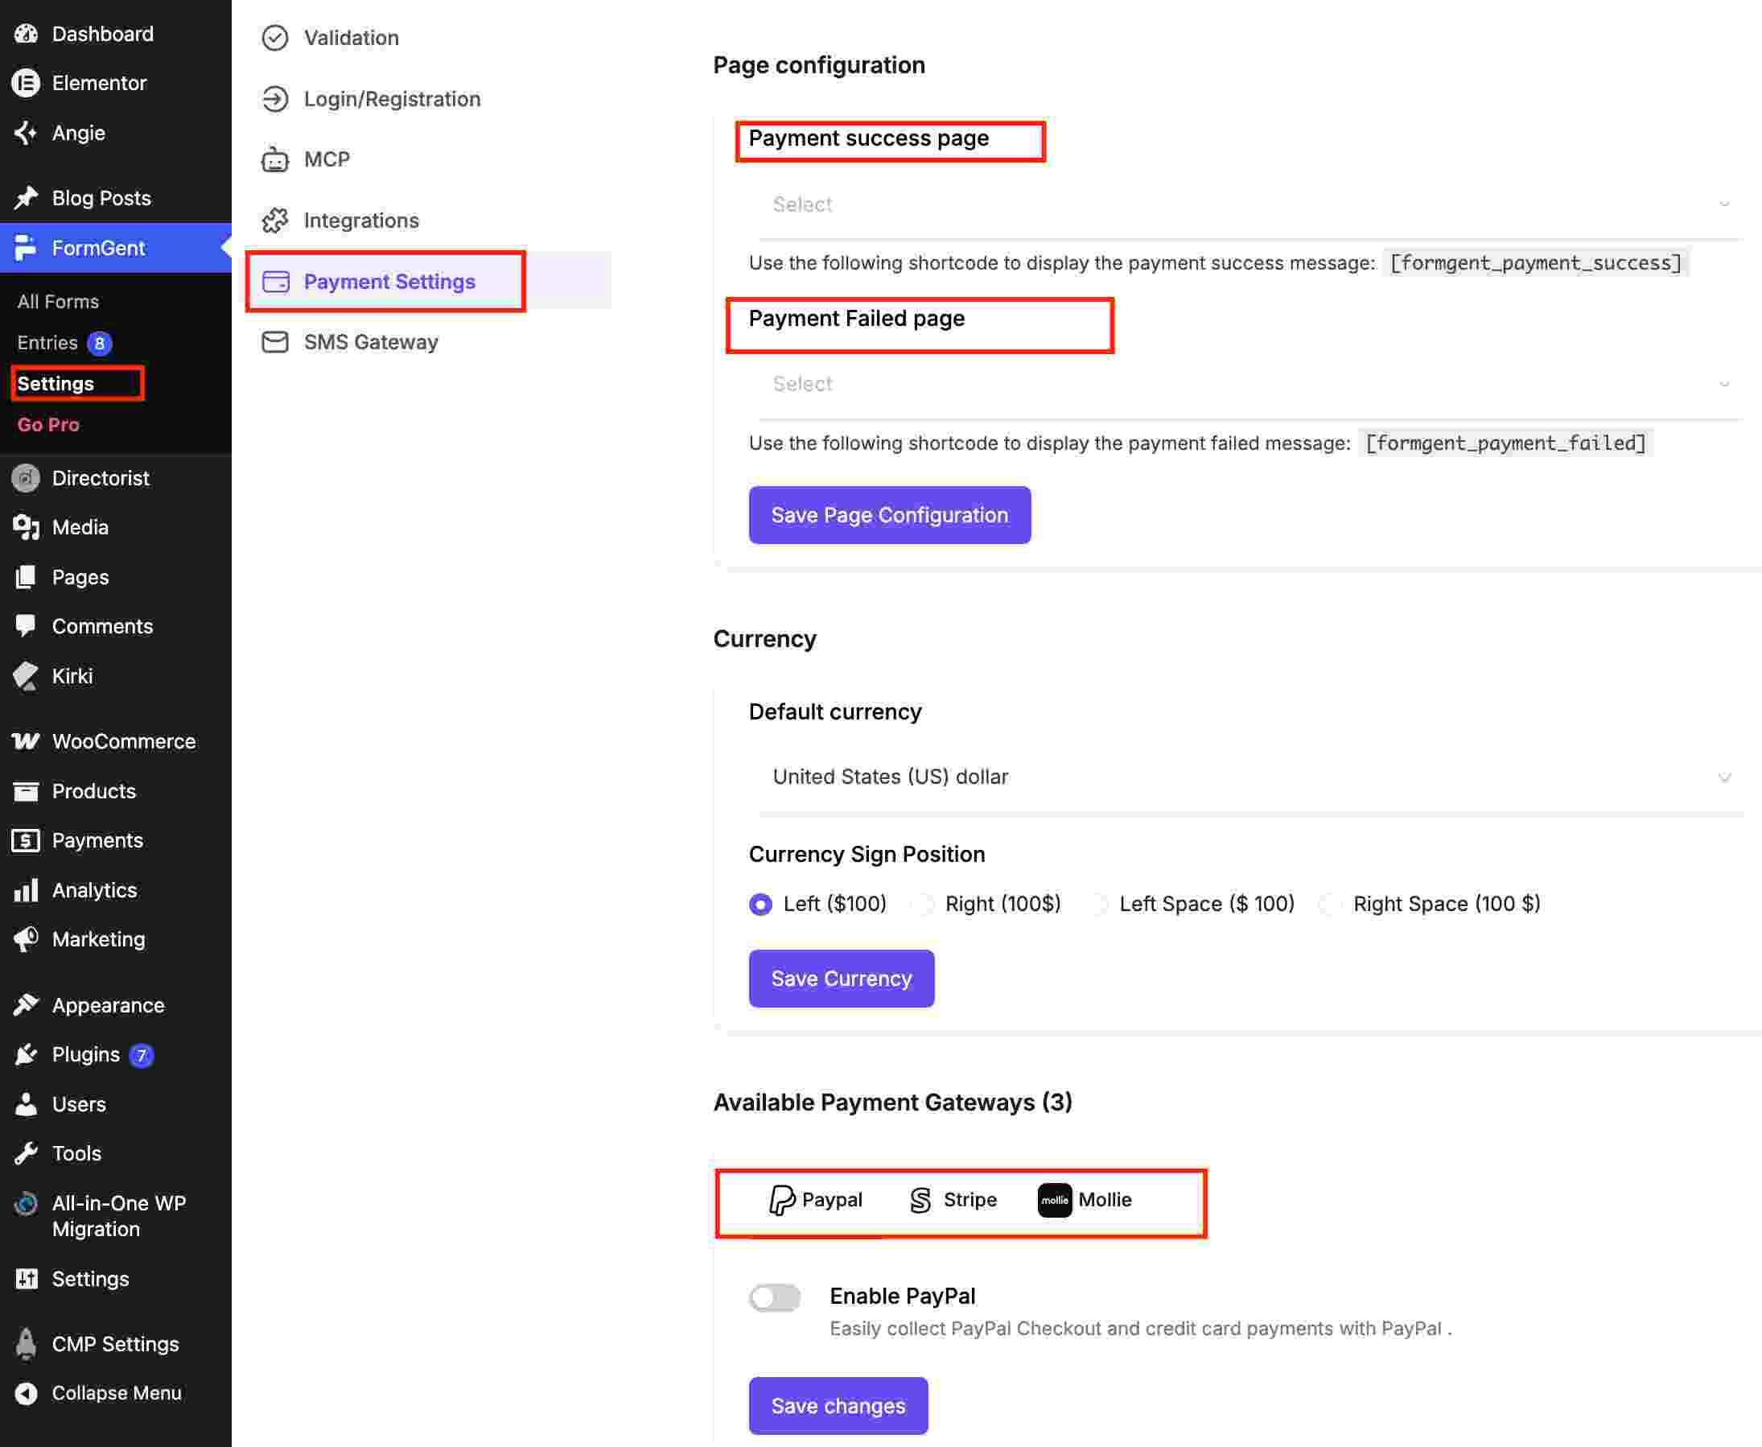Click the Save changes button
The image size is (1762, 1447).
coord(838,1406)
